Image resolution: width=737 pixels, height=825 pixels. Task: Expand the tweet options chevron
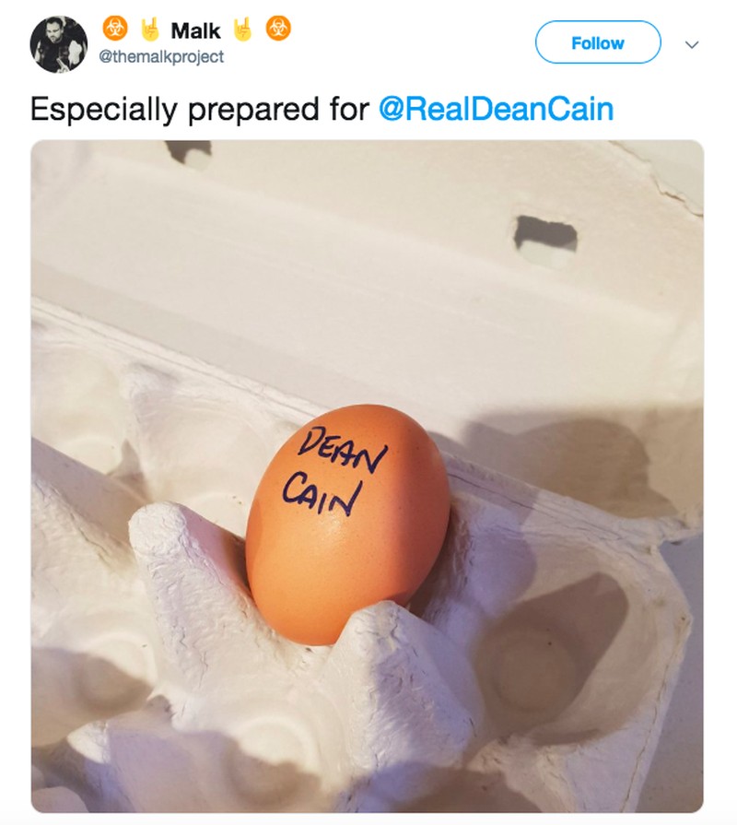(693, 44)
